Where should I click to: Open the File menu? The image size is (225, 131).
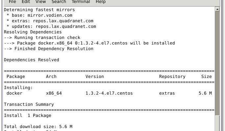(x=12, y=2)
